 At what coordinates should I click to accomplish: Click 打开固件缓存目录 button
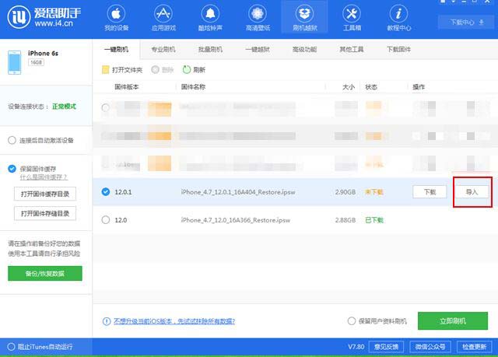(x=45, y=194)
